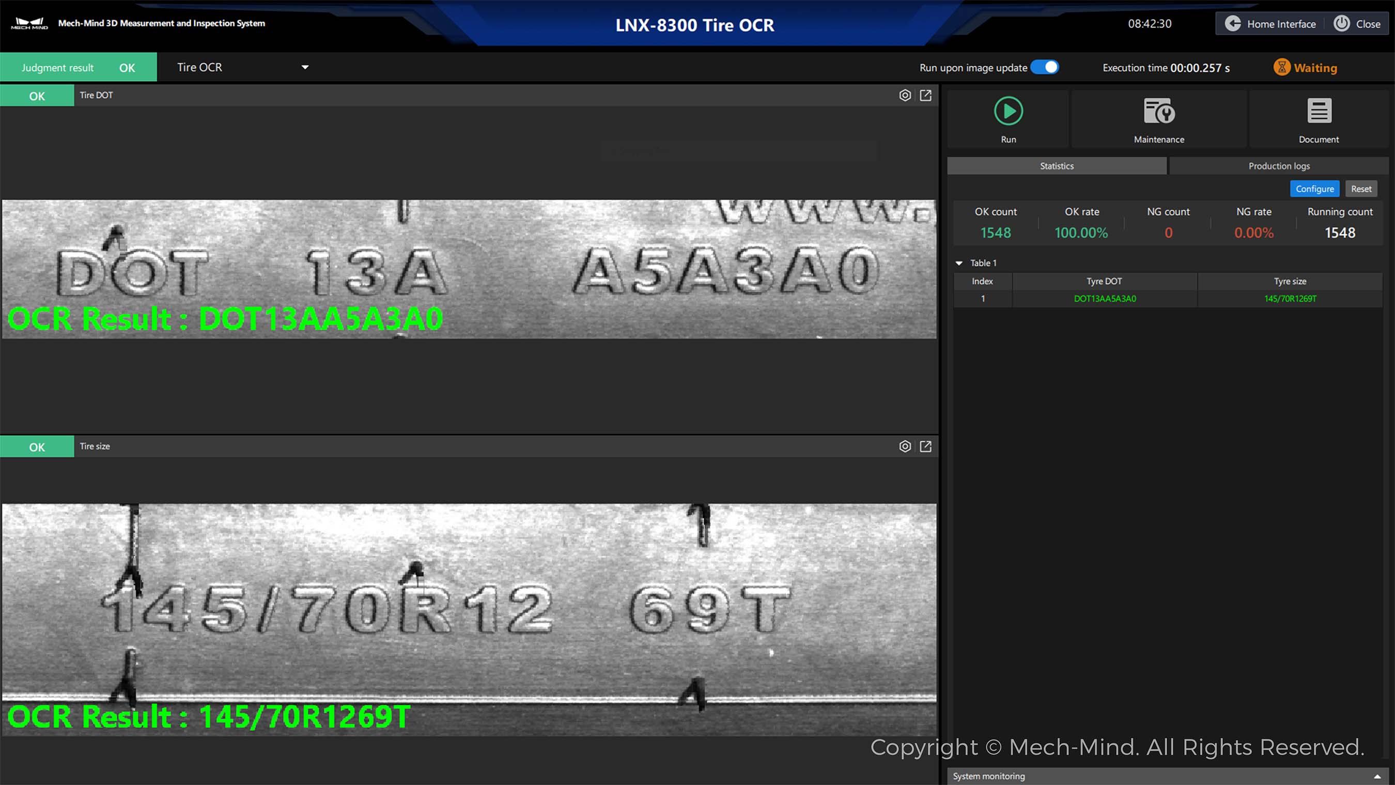Click the Tire DOT image view
The image size is (1395, 785).
coord(469,269)
